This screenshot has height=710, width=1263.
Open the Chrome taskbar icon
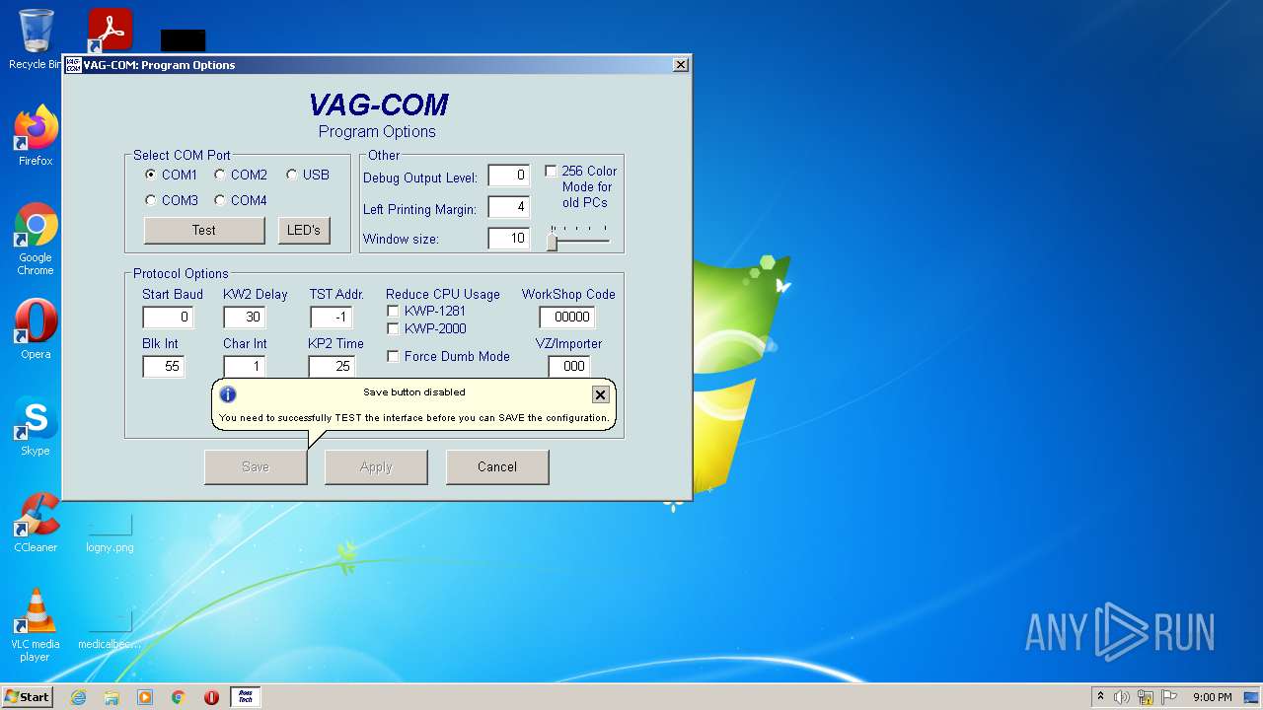179,697
